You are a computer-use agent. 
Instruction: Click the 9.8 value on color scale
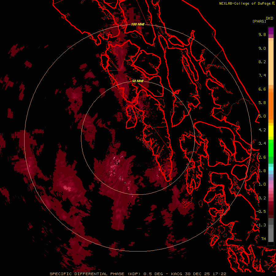click(x=262, y=34)
